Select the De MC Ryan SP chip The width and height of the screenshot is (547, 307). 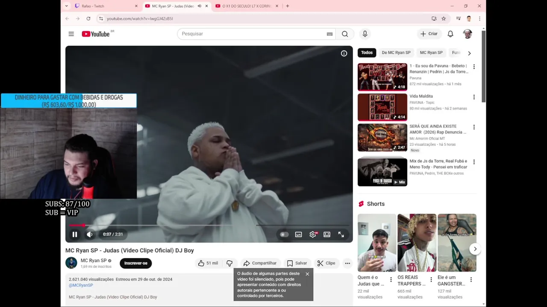(396, 52)
